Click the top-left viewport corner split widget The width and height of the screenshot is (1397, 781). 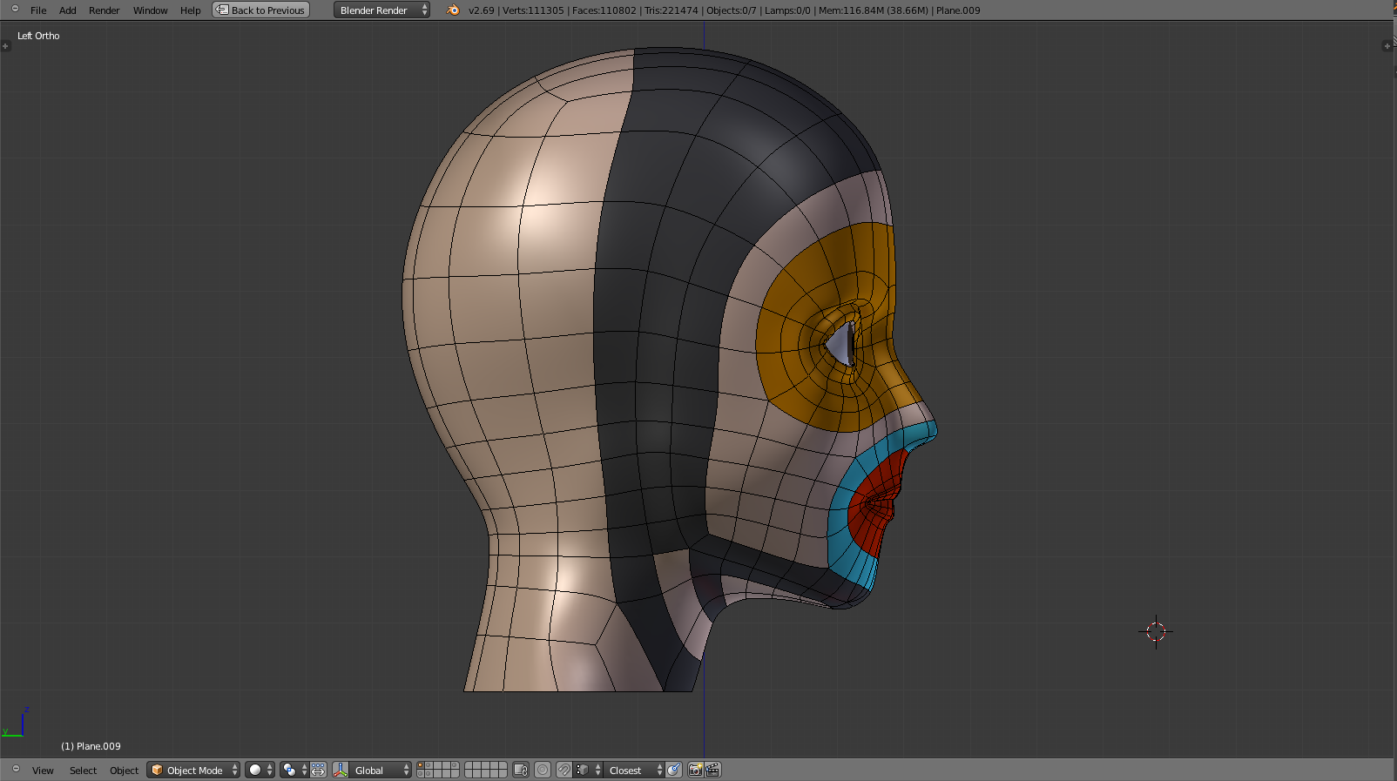coord(5,45)
